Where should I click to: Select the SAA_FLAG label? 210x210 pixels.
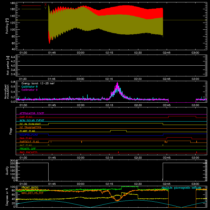[x=26, y=138]
